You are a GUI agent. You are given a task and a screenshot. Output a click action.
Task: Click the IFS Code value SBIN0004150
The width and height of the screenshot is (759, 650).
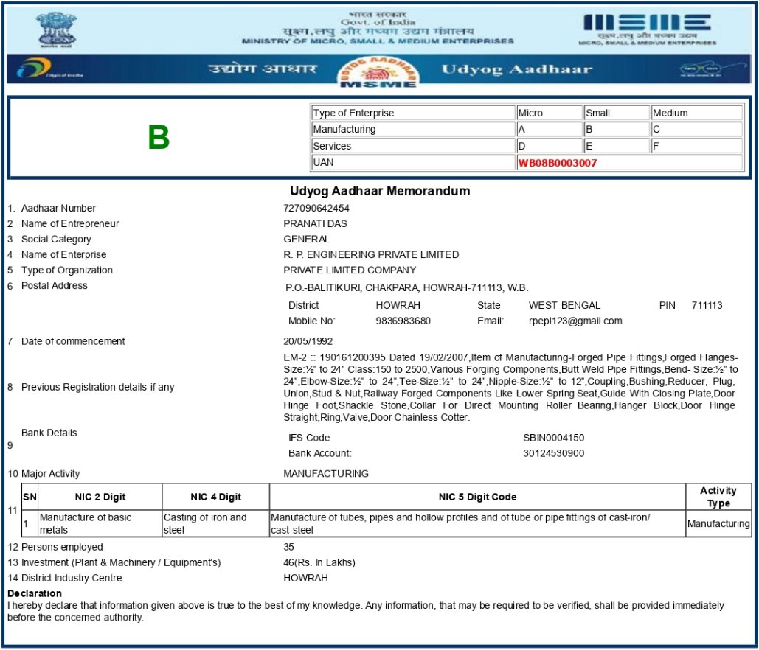tap(553, 438)
